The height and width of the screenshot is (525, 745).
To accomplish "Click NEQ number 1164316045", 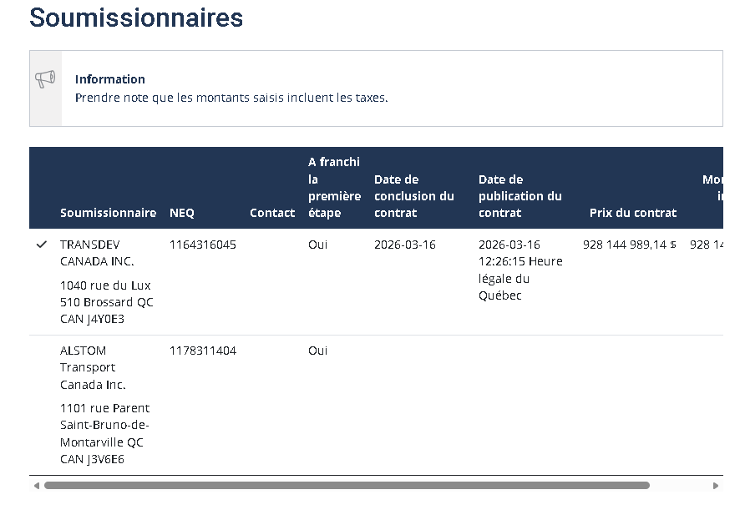I will [203, 245].
